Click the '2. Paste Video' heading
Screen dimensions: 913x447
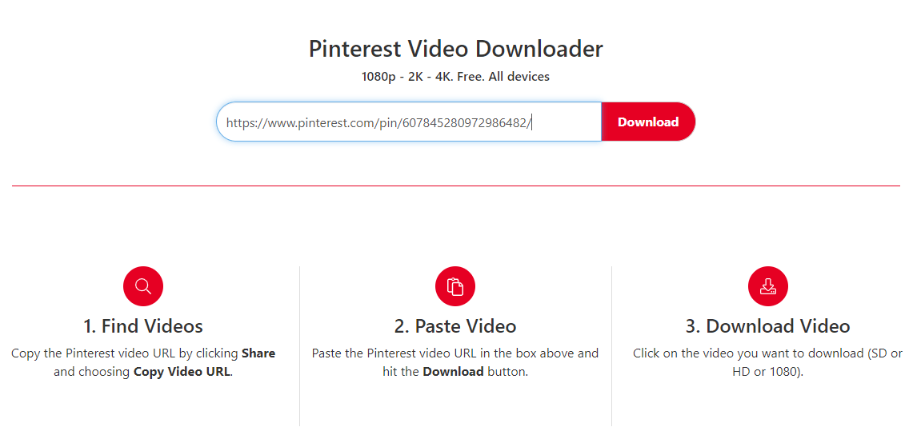click(x=455, y=326)
